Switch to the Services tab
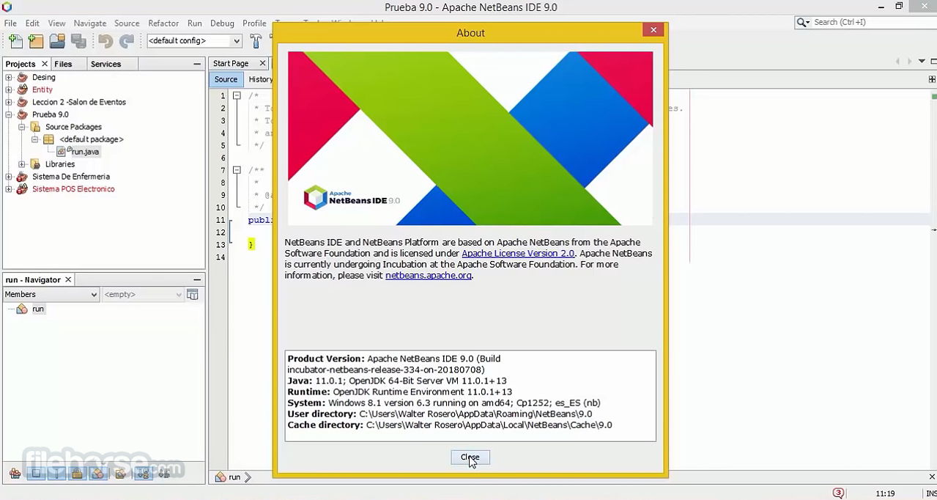The width and height of the screenshot is (937, 500). (x=105, y=64)
